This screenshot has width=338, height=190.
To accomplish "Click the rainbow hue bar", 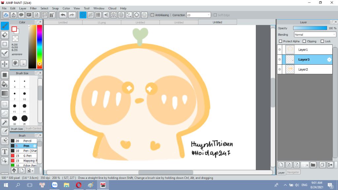I will 40,47.
